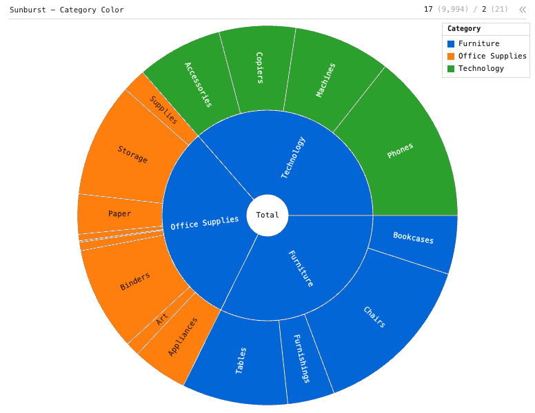Select Office Supplies label in legend
The image size is (535, 413).
tap(492, 56)
